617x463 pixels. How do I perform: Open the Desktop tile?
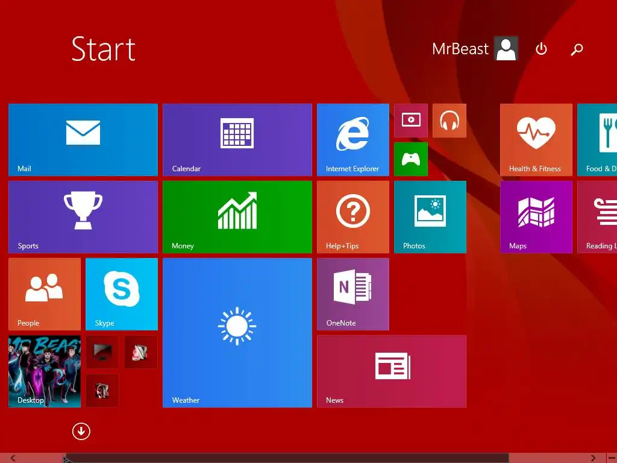[45, 371]
